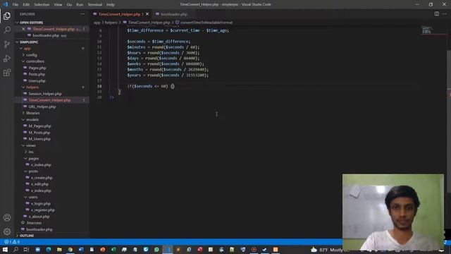This screenshot has height=254, width=451.
Task: Open the Run and Debug view
Action: tap(7, 58)
